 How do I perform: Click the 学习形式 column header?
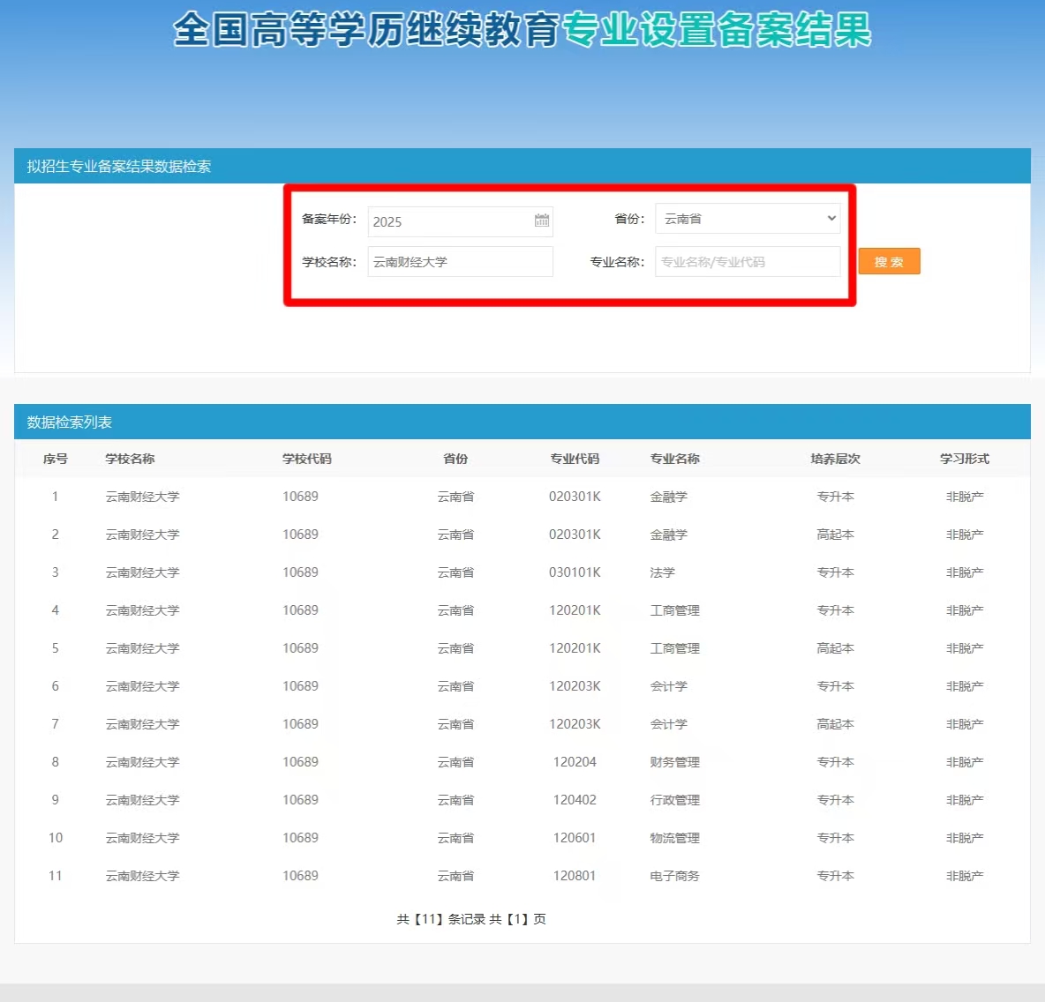click(965, 459)
